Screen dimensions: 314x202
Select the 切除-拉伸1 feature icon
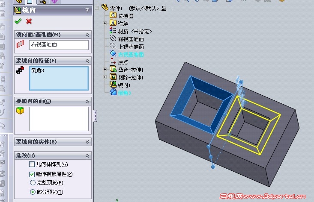click(113, 76)
